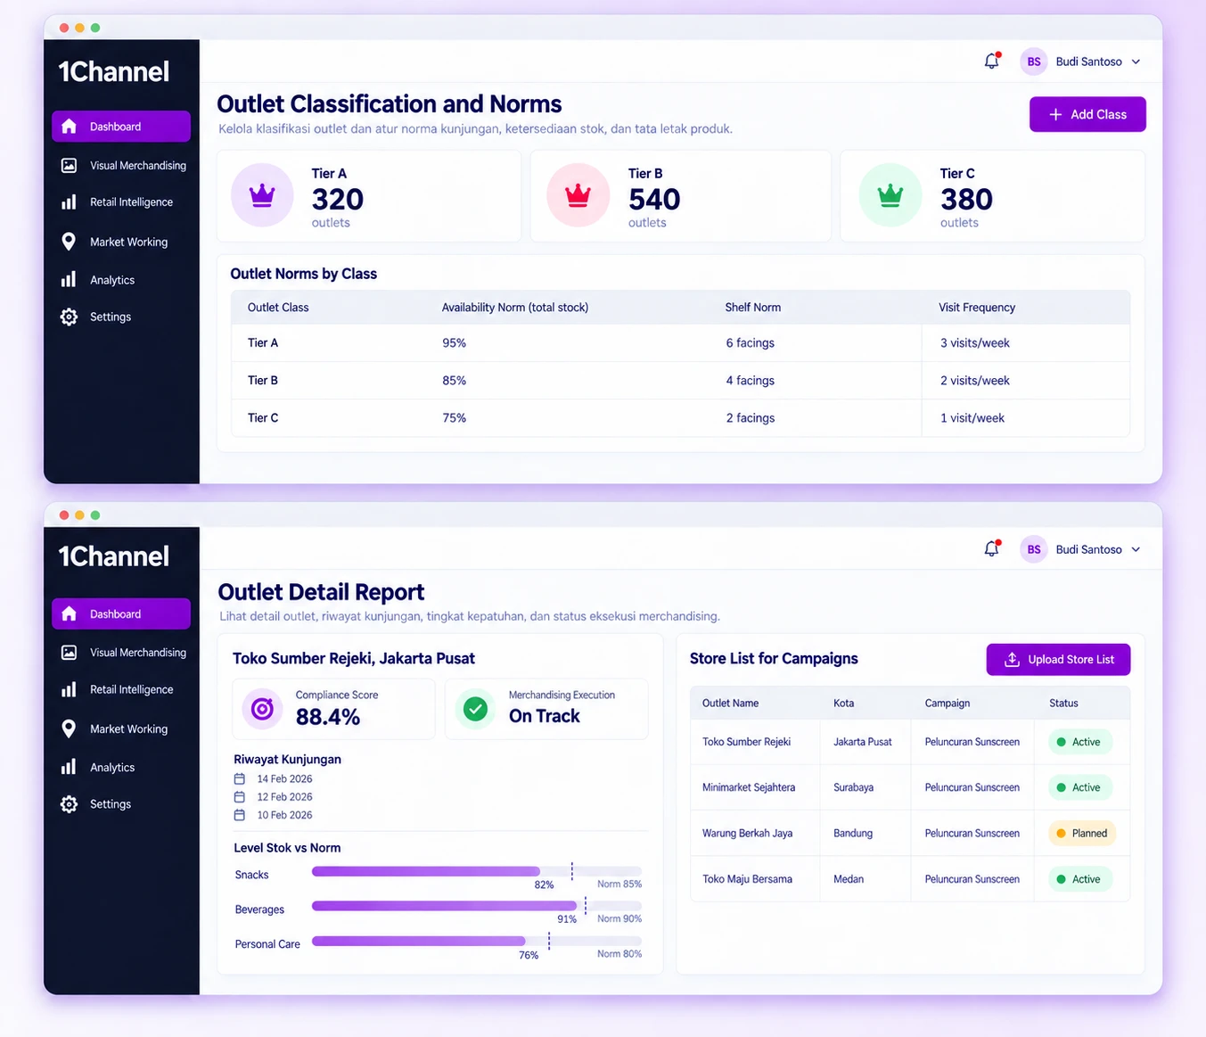
Task: Expand Budi Santoso menu chevron in top window
Action: click(x=1136, y=62)
